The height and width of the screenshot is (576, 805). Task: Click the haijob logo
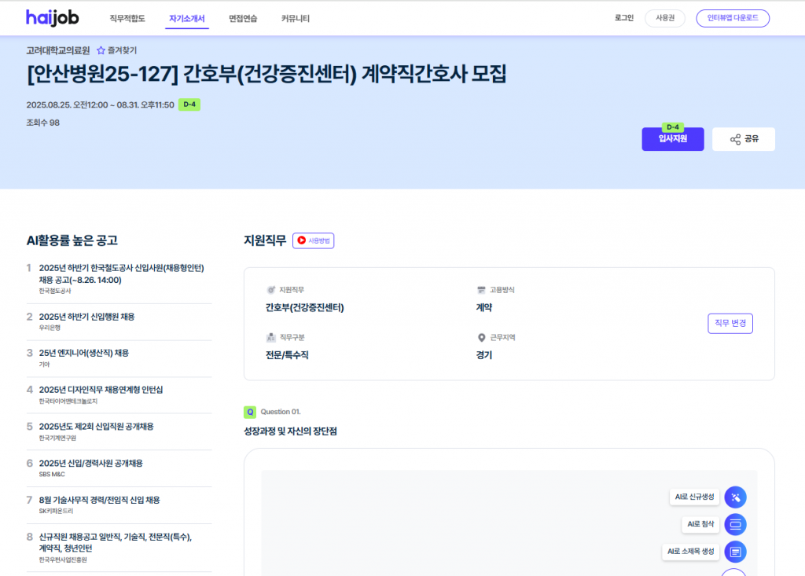pyautogui.click(x=53, y=18)
